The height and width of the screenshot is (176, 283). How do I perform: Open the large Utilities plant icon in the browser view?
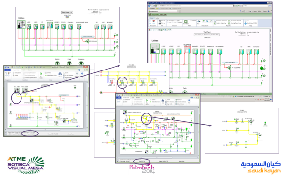[x=155, y=49]
